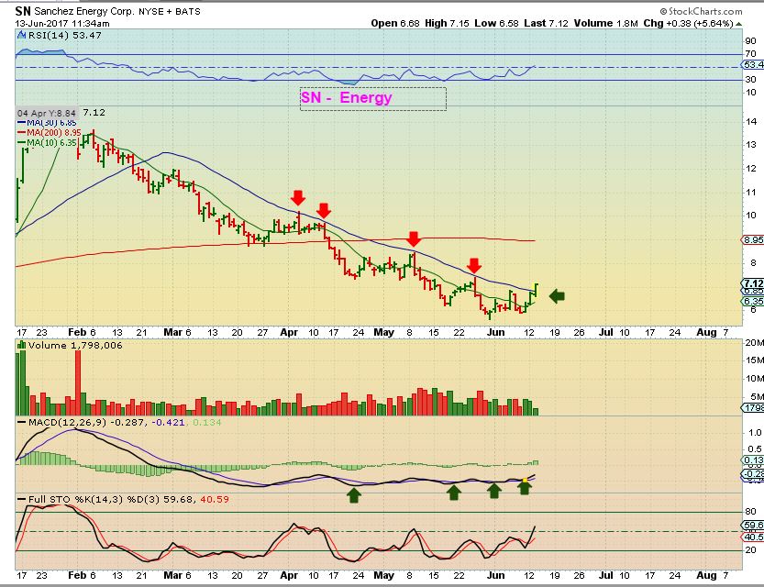The image size is (764, 587).
Task: Click the NYSE + BATS exchange label
Action: 170,12
